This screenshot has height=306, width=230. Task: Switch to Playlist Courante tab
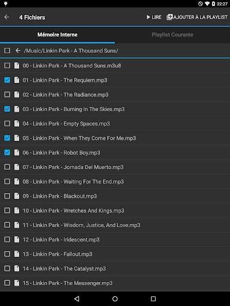(172, 35)
